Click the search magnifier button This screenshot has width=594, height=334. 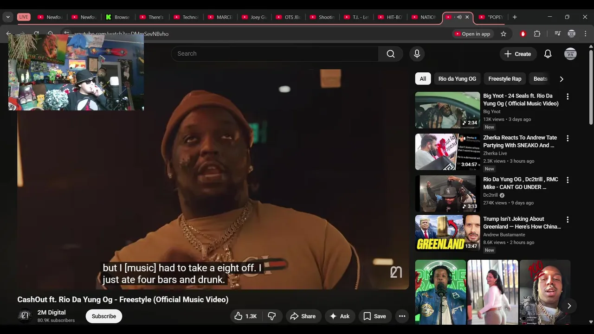(391, 54)
